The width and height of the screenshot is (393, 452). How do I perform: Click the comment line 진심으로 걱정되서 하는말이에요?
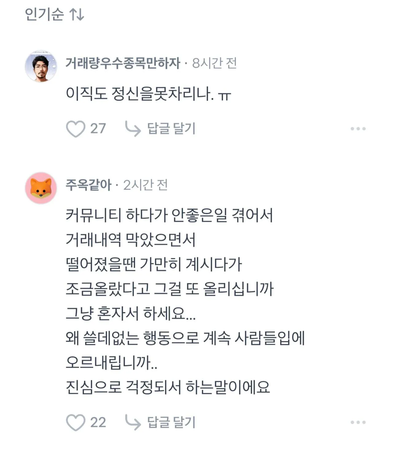168,387
